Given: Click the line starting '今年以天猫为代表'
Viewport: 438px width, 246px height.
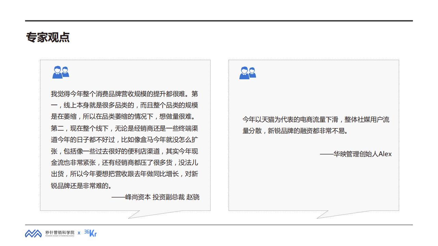Looking at the screenshot, I should coord(316,120).
